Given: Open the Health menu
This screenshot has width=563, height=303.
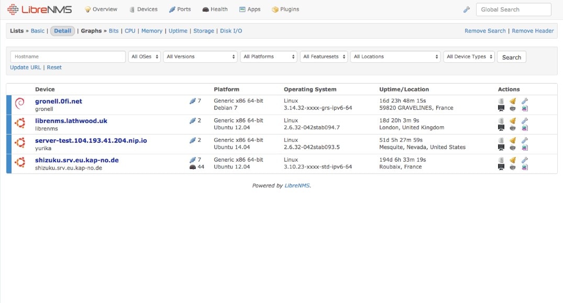Looking at the screenshot, I should (x=215, y=9).
